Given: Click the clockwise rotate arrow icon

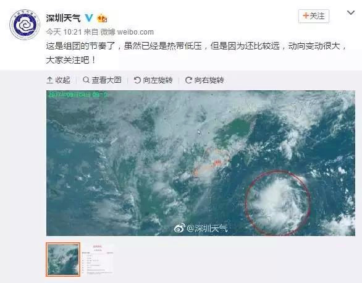Looking at the screenshot, I should 188,80.
